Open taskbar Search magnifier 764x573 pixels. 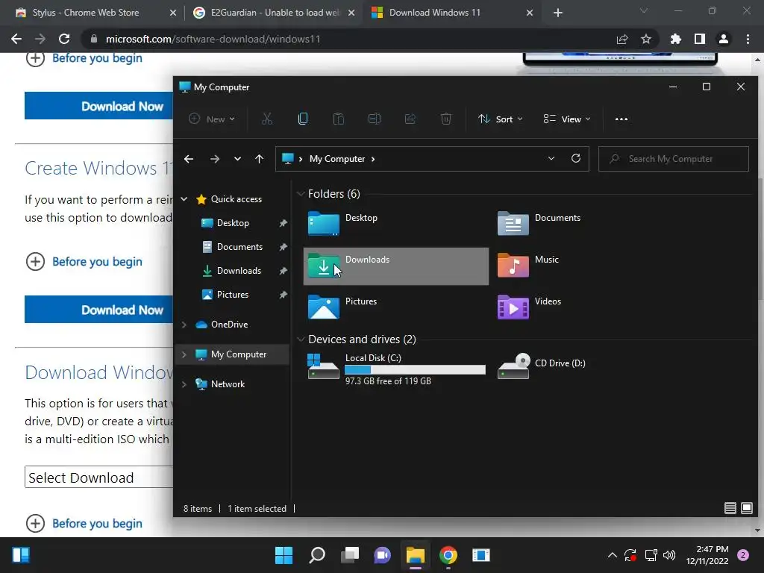[316, 555]
